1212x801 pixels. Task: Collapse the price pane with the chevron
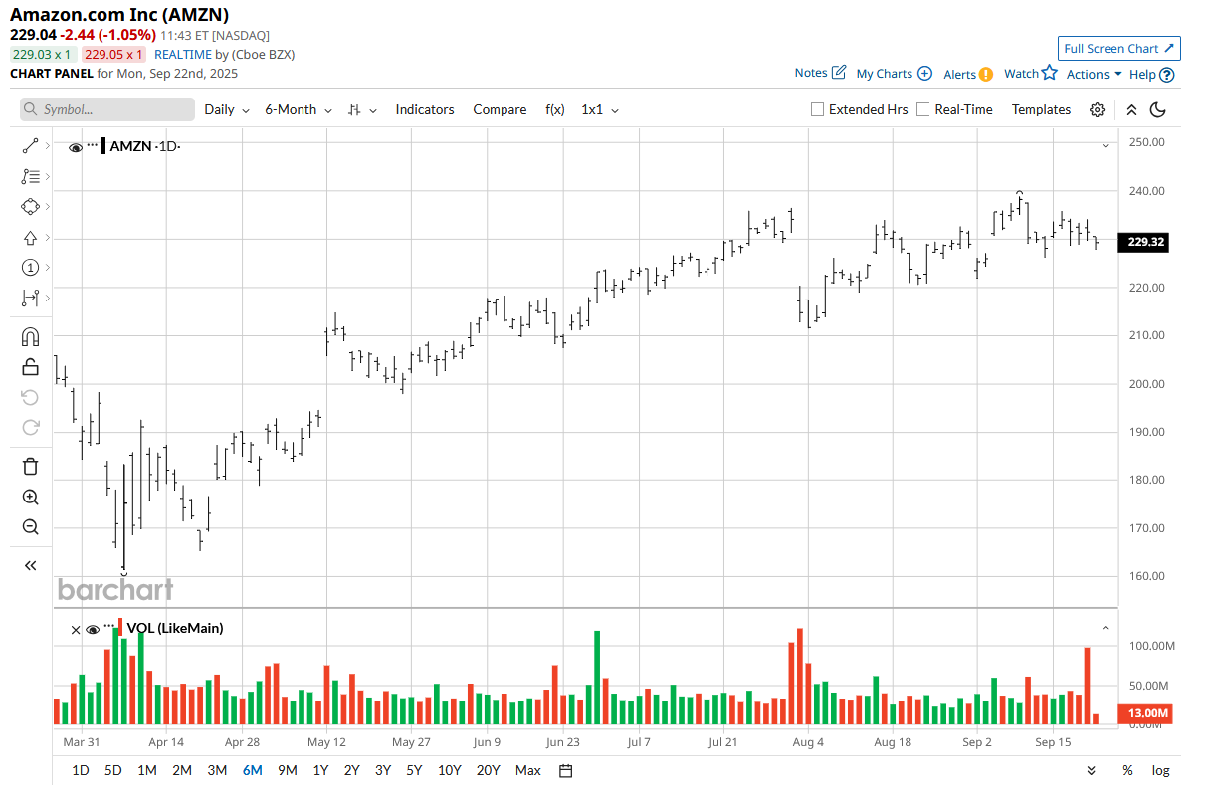point(1105,146)
